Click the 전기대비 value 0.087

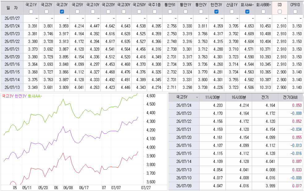coord(297,162)
